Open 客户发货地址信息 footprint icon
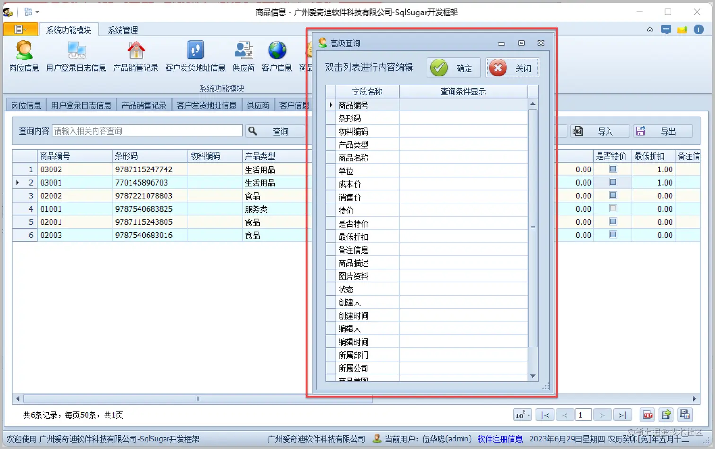 (195, 56)
